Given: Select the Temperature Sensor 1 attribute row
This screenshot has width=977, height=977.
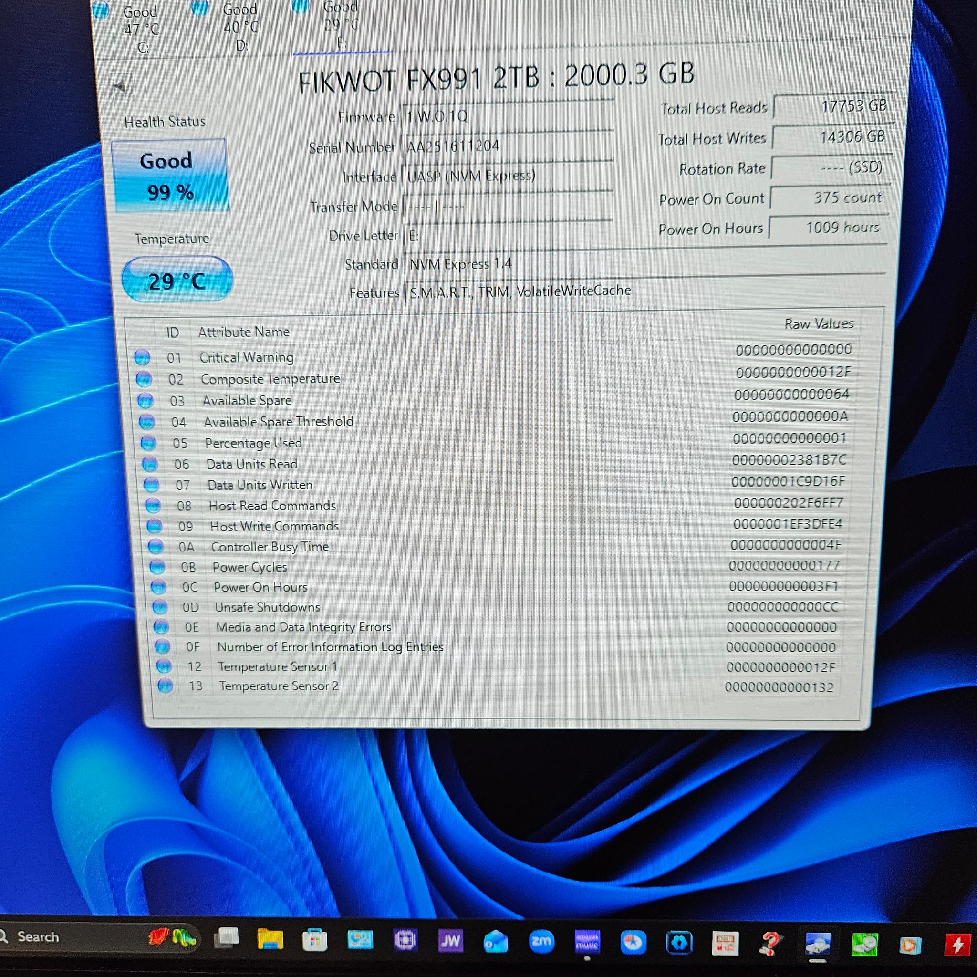Looking at the screenshot, I should click(x=497, y=666).
